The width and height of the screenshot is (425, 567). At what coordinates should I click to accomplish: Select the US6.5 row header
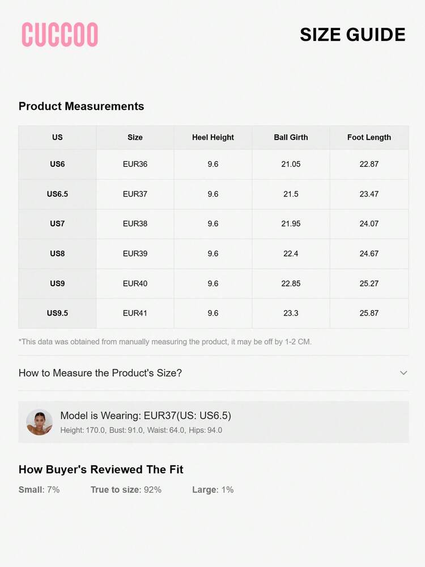click(x=57, y=194)
